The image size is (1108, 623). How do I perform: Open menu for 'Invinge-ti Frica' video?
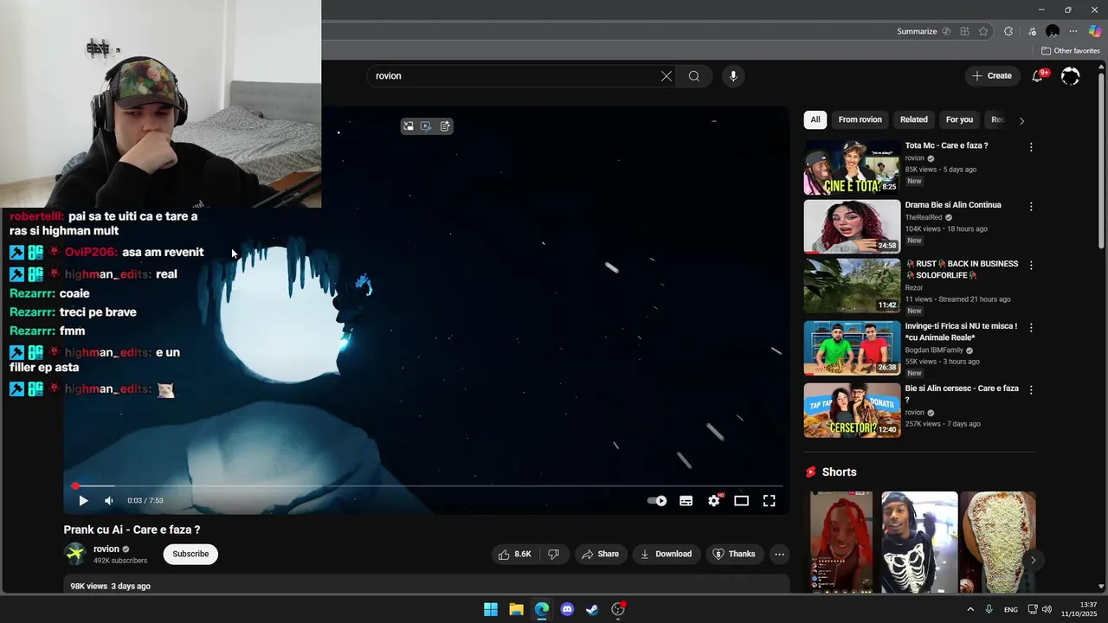(x=1031, y=328)
